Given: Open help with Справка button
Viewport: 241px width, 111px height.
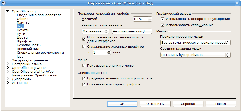Looking at the screenshot, I should click(x=188, y=104).
